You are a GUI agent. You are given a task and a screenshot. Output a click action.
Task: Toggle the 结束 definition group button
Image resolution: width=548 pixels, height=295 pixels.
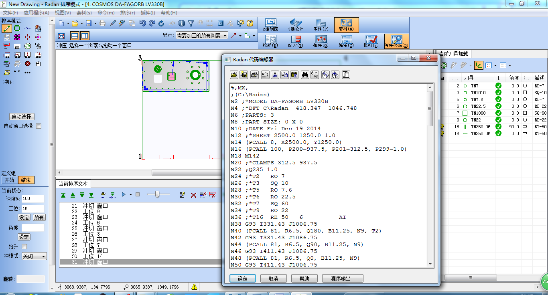click(26, 180)
